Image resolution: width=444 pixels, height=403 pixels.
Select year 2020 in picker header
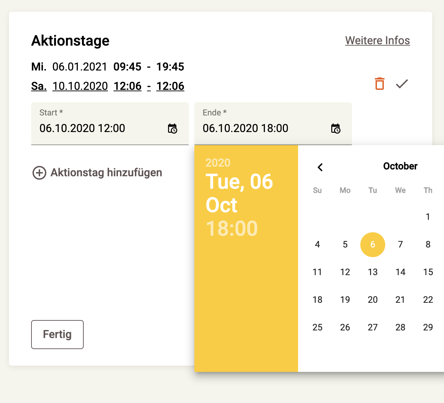[x=218, y=163]
